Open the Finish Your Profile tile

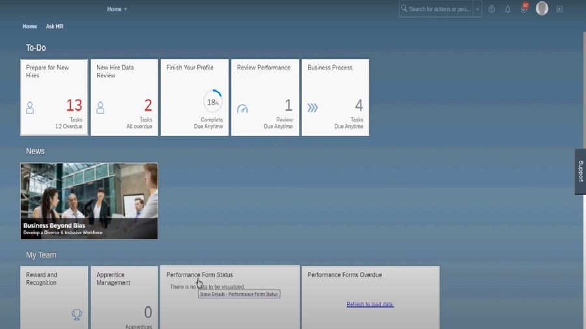pyautogui.click(x=194, y=98)
